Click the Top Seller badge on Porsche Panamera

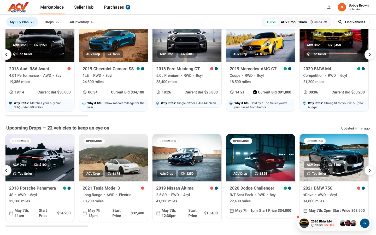[x=22, y=174]
